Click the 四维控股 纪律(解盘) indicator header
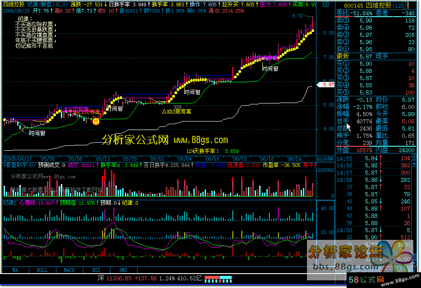Screen dimensions: 421x288 pos(35,4)
